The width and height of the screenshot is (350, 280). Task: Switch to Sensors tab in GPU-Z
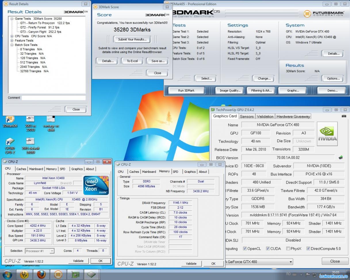[x=247, y=116]
